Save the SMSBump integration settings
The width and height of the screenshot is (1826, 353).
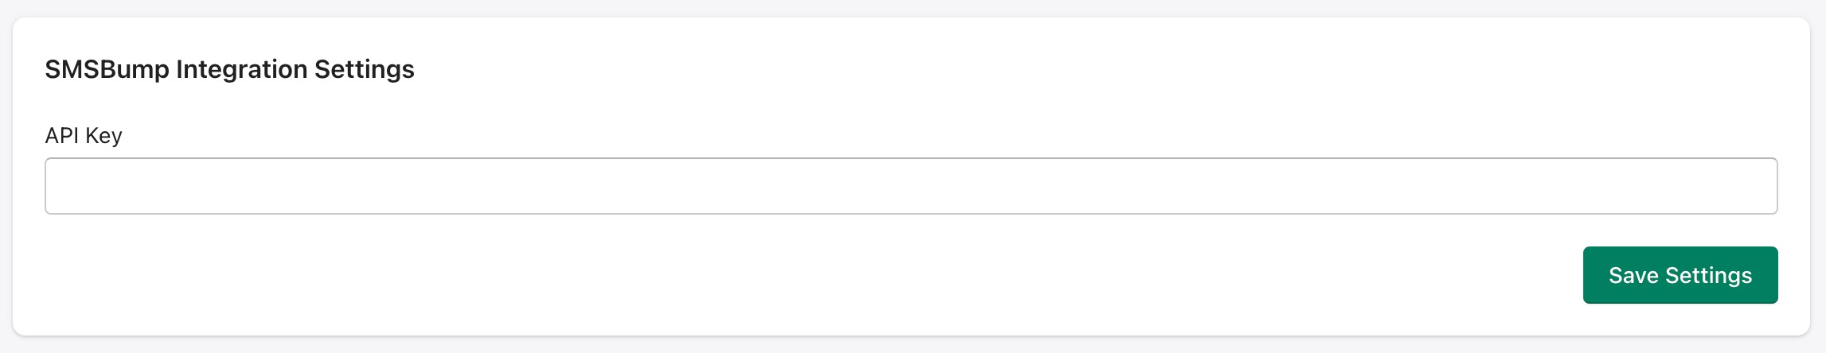1680,275
